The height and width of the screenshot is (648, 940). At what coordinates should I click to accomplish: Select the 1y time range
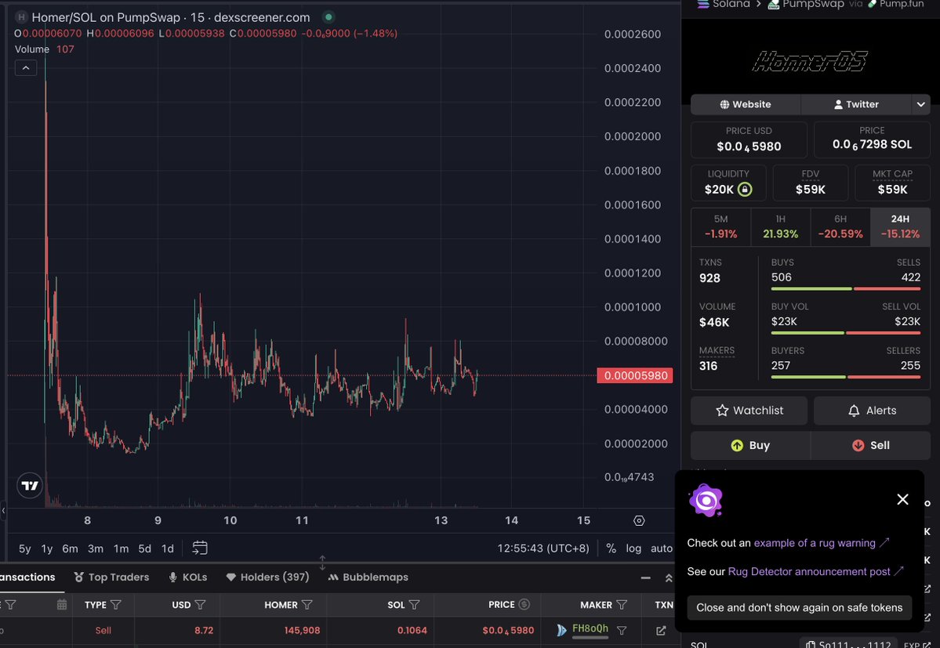47,548
